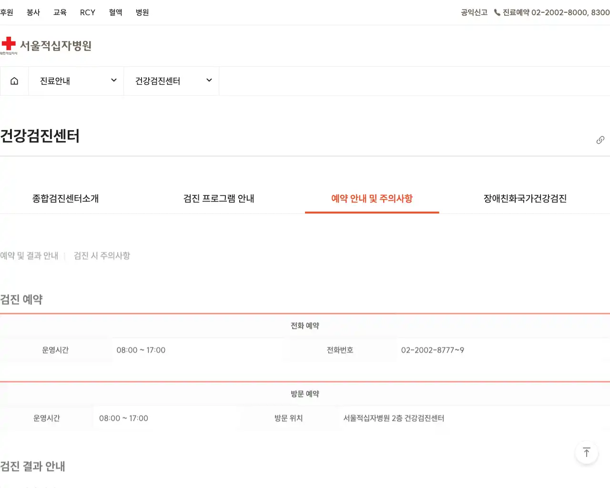Open the 검진 프로그램 안내 tab

coord(219,199)
